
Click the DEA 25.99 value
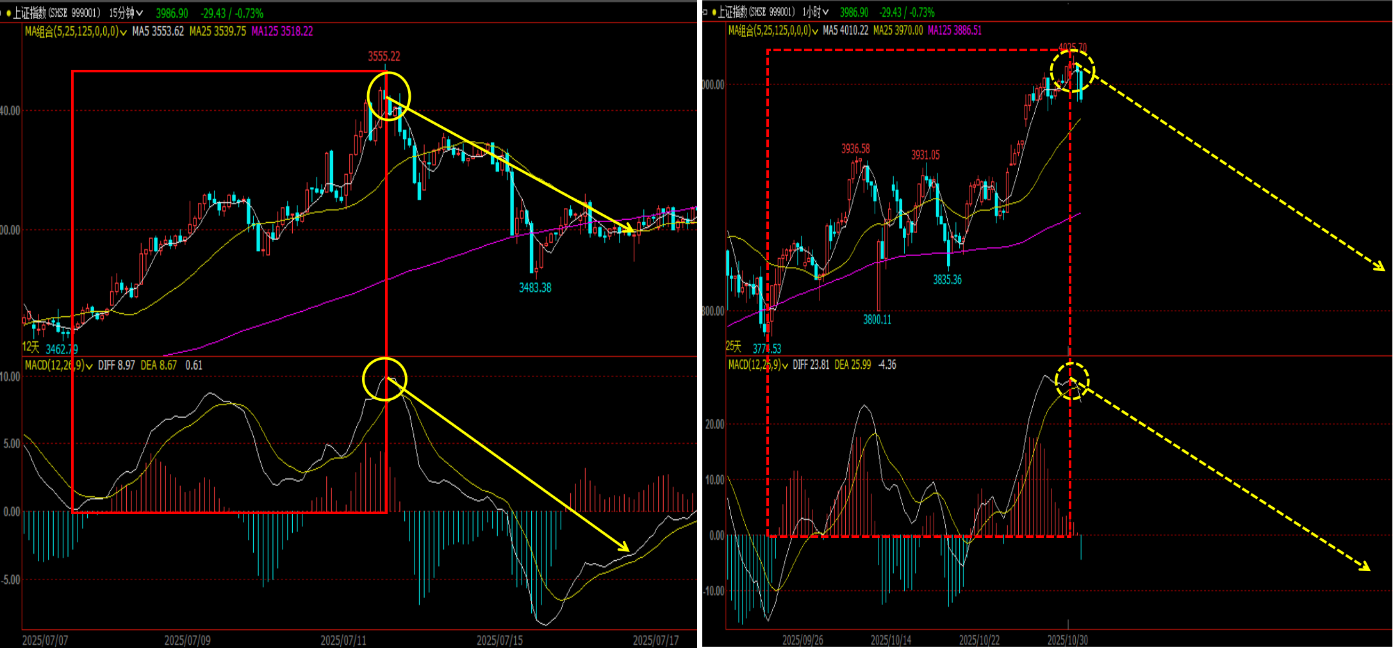click(x=853, y=365)
